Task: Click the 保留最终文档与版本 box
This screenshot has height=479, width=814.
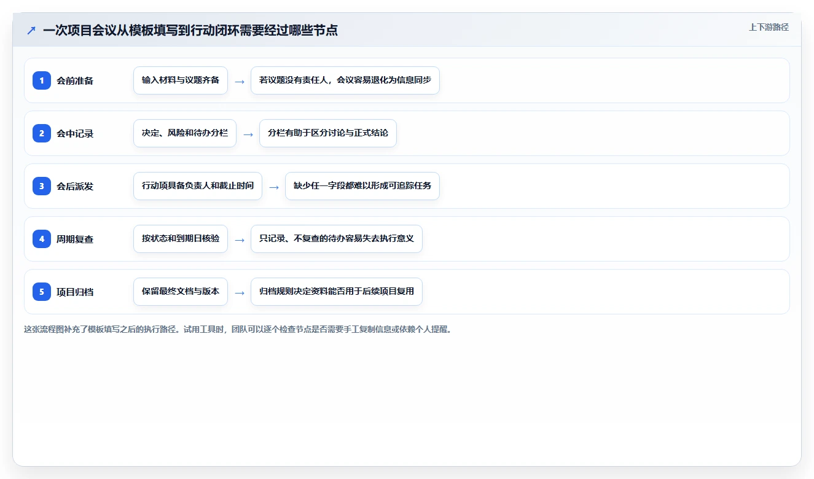Action: coord(181,292)
